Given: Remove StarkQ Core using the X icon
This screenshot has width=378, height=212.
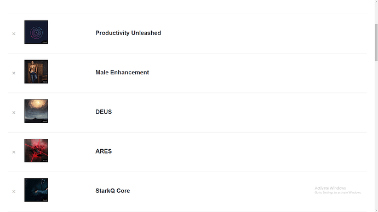Looking at the screenshot, I should [x=14, y=191].
